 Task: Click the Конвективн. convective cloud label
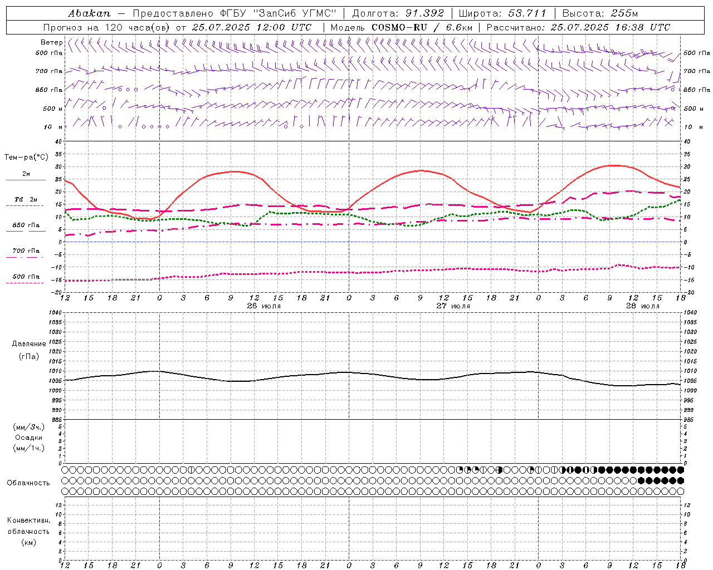28,520
